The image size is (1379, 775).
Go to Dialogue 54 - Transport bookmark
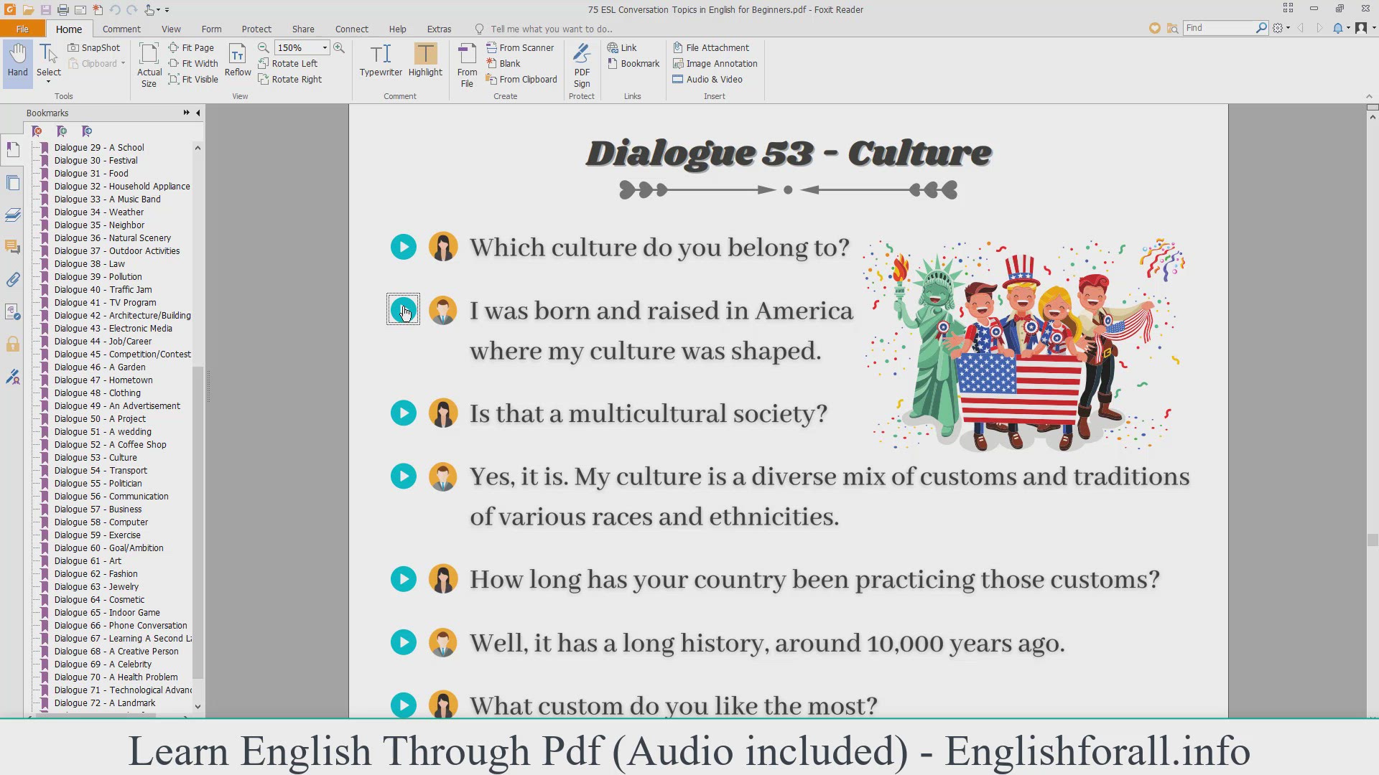(x=101, y=470)
